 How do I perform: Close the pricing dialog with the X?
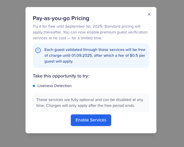149,14
